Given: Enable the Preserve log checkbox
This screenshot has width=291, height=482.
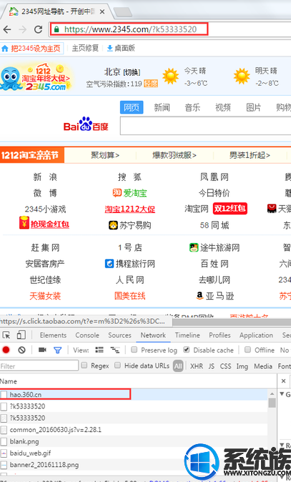Looking at the screenshot, I should point(134,350).
